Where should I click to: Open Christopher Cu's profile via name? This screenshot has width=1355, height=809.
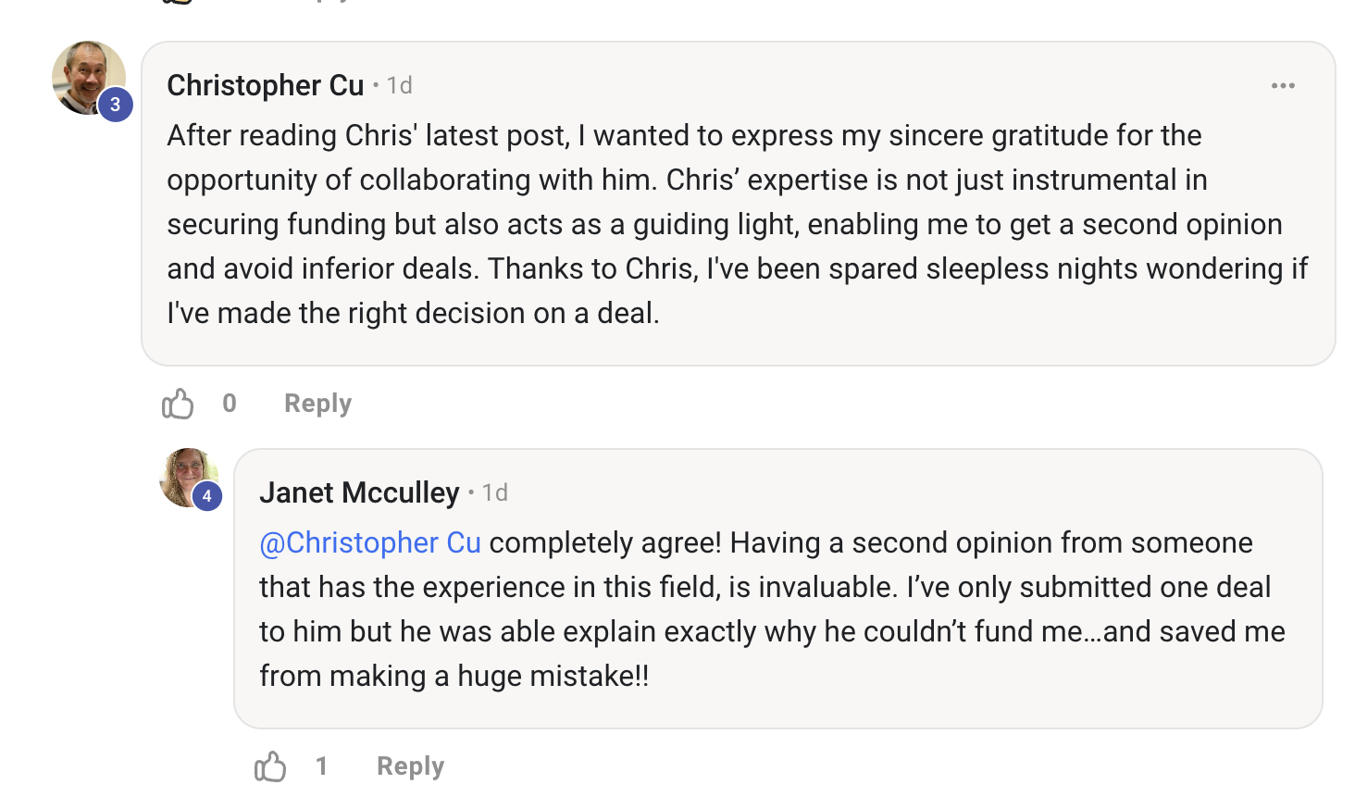[266, 85]
